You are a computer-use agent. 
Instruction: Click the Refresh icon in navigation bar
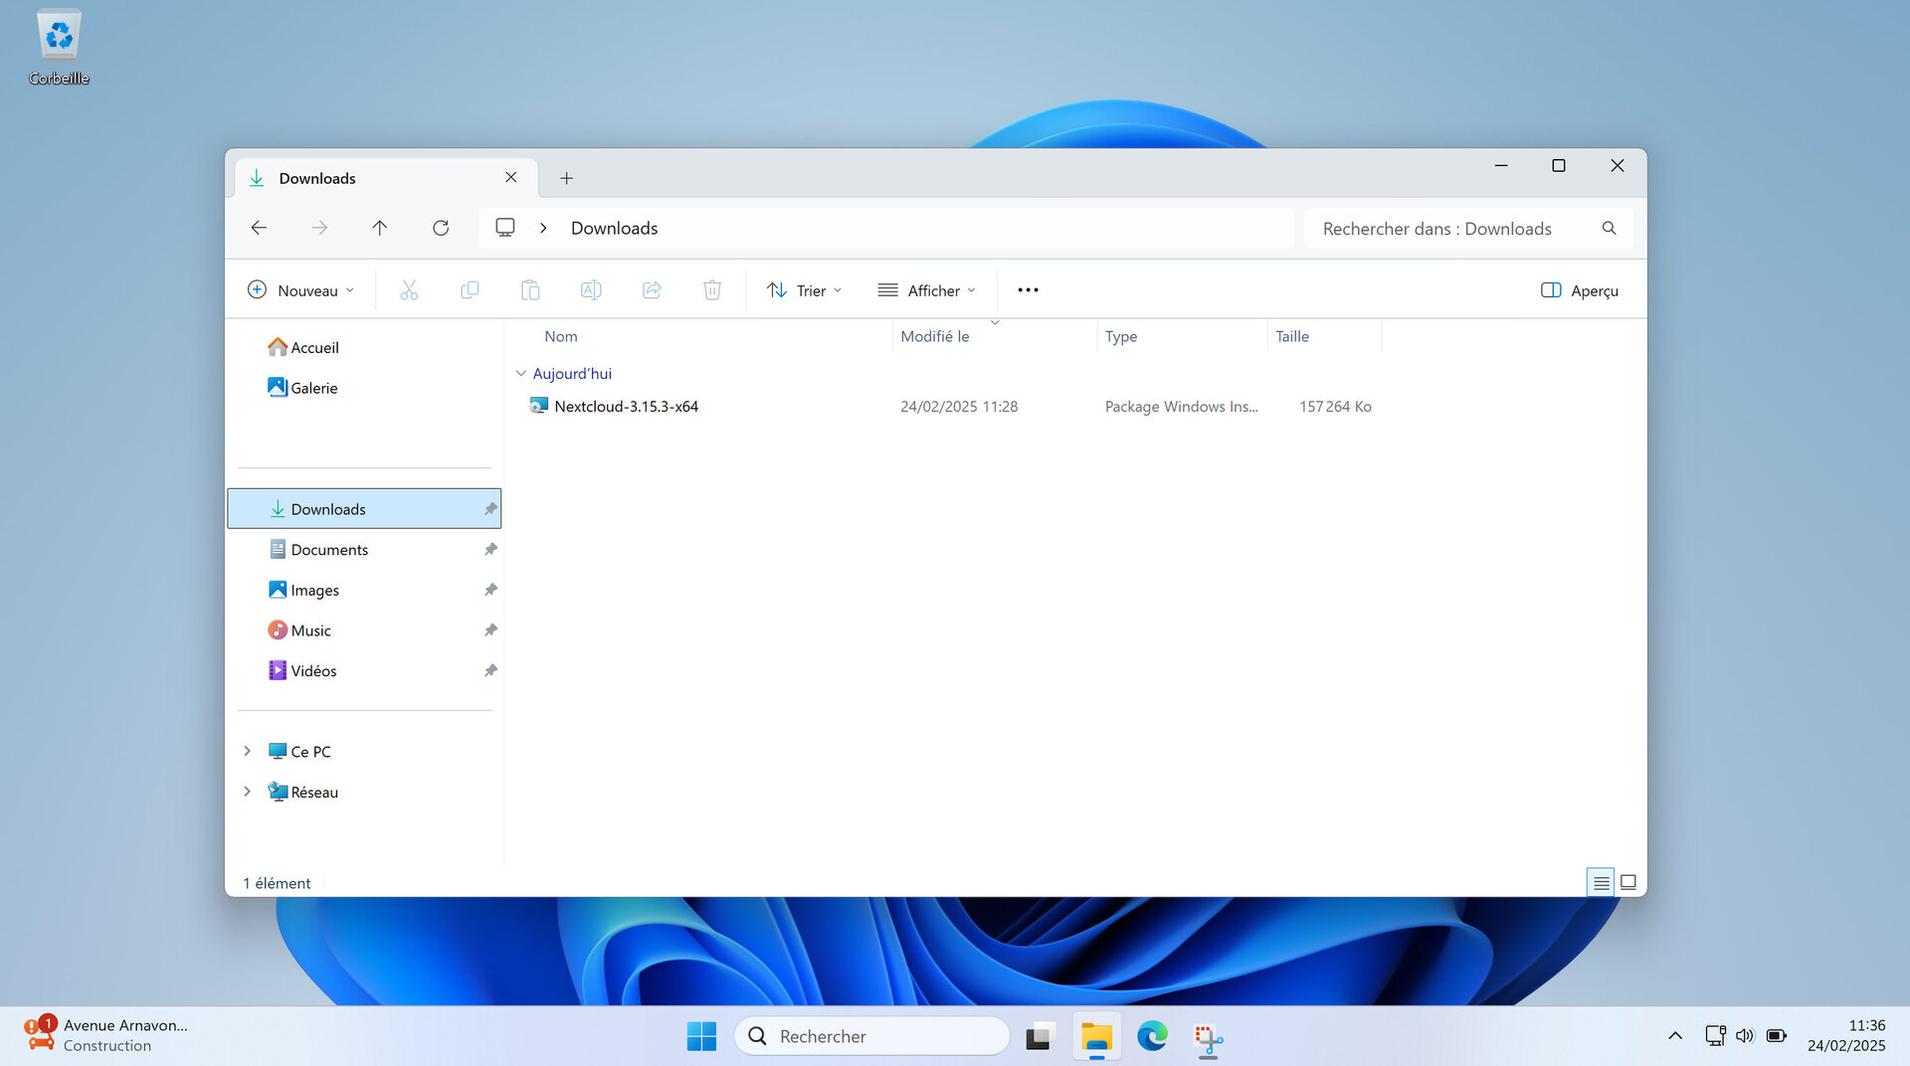pos(441,228)
